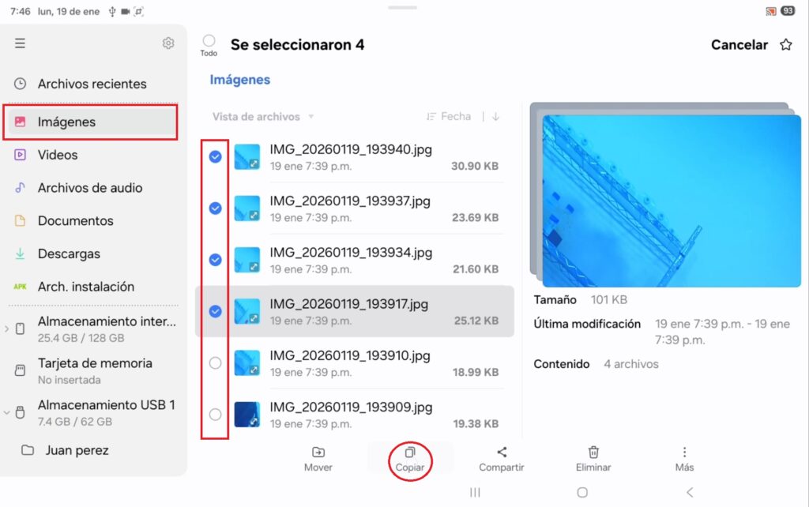
Task: Toggle sort direction arrow next to Fecha
Action: [495, 117]
